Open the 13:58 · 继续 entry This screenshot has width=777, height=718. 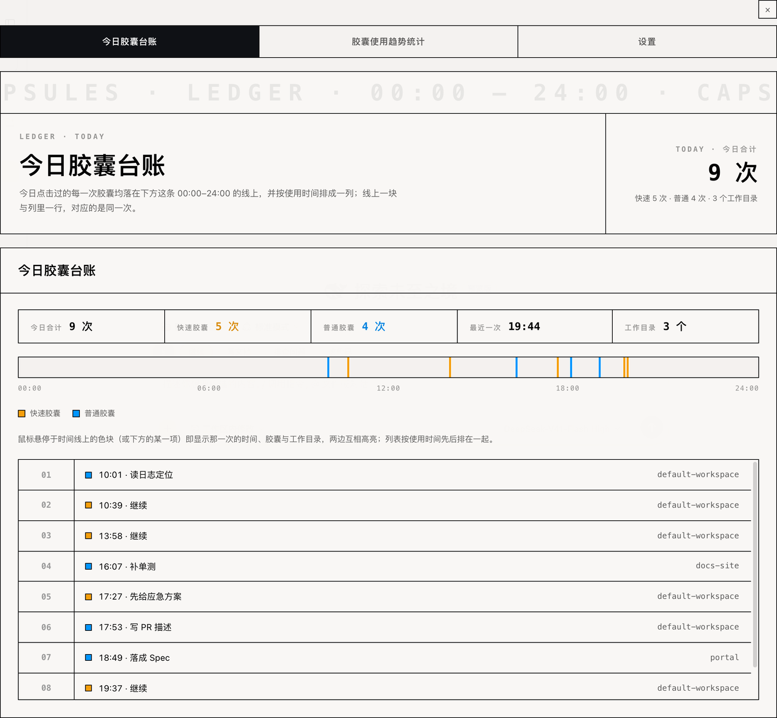pyautogui.click(x=385, y=536)
